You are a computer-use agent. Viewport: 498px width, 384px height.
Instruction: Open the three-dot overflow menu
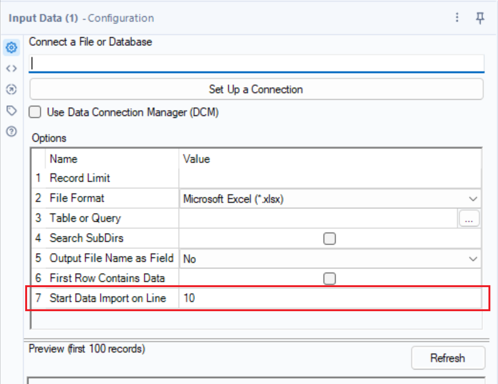[457, 18]
